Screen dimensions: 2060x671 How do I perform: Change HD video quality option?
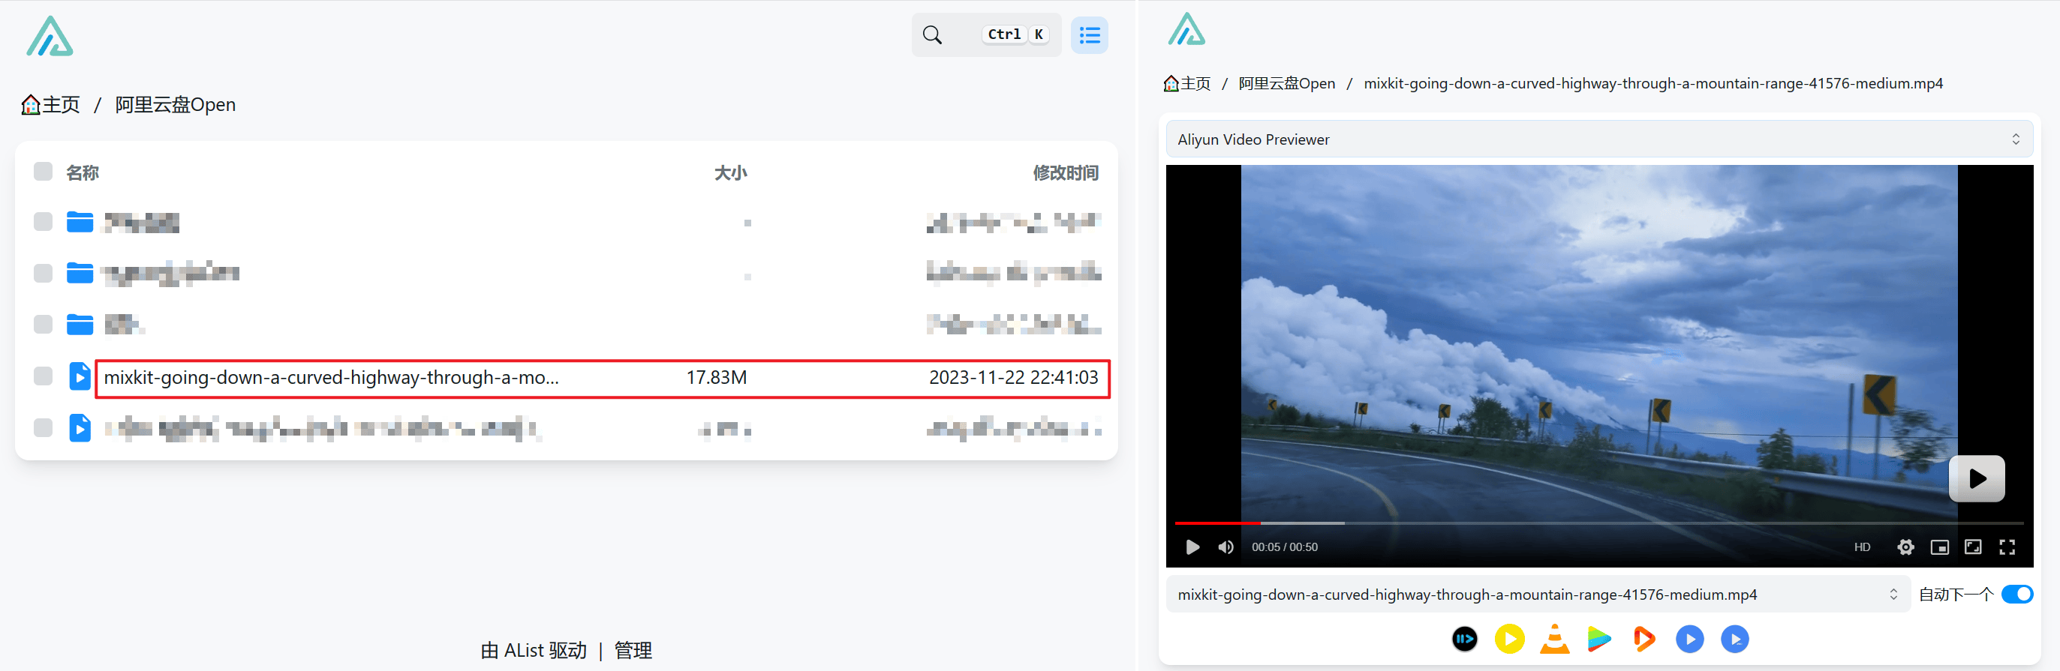[x=1862, y=547]
